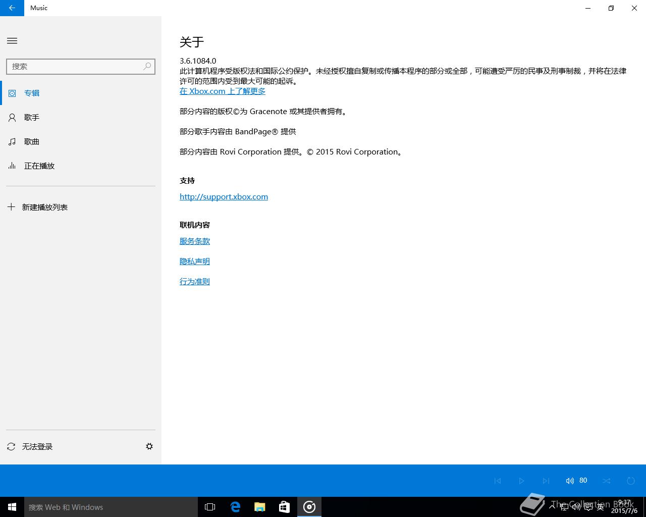Click the 关于 heading
The height and width of the screenshot is (517, 646).
pyautogui.click(x=192, y=42)
